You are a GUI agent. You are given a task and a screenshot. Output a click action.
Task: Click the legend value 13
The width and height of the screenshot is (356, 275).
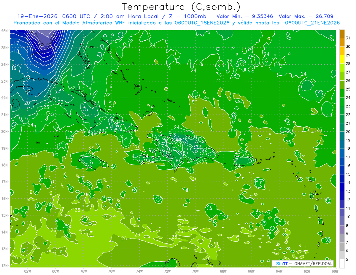[348, 191]
